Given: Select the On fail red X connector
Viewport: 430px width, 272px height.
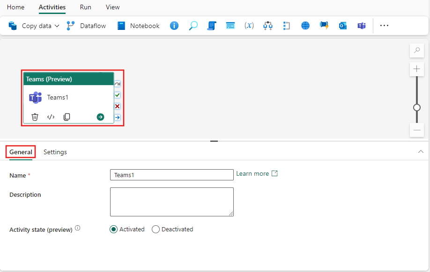Looking at the screenshot, I should click(118, 106).
